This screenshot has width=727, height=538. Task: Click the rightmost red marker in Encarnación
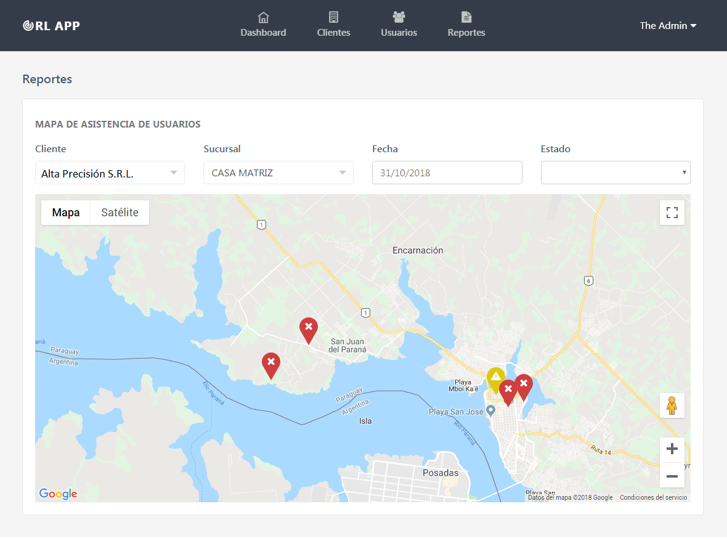(x=524, y=386)
